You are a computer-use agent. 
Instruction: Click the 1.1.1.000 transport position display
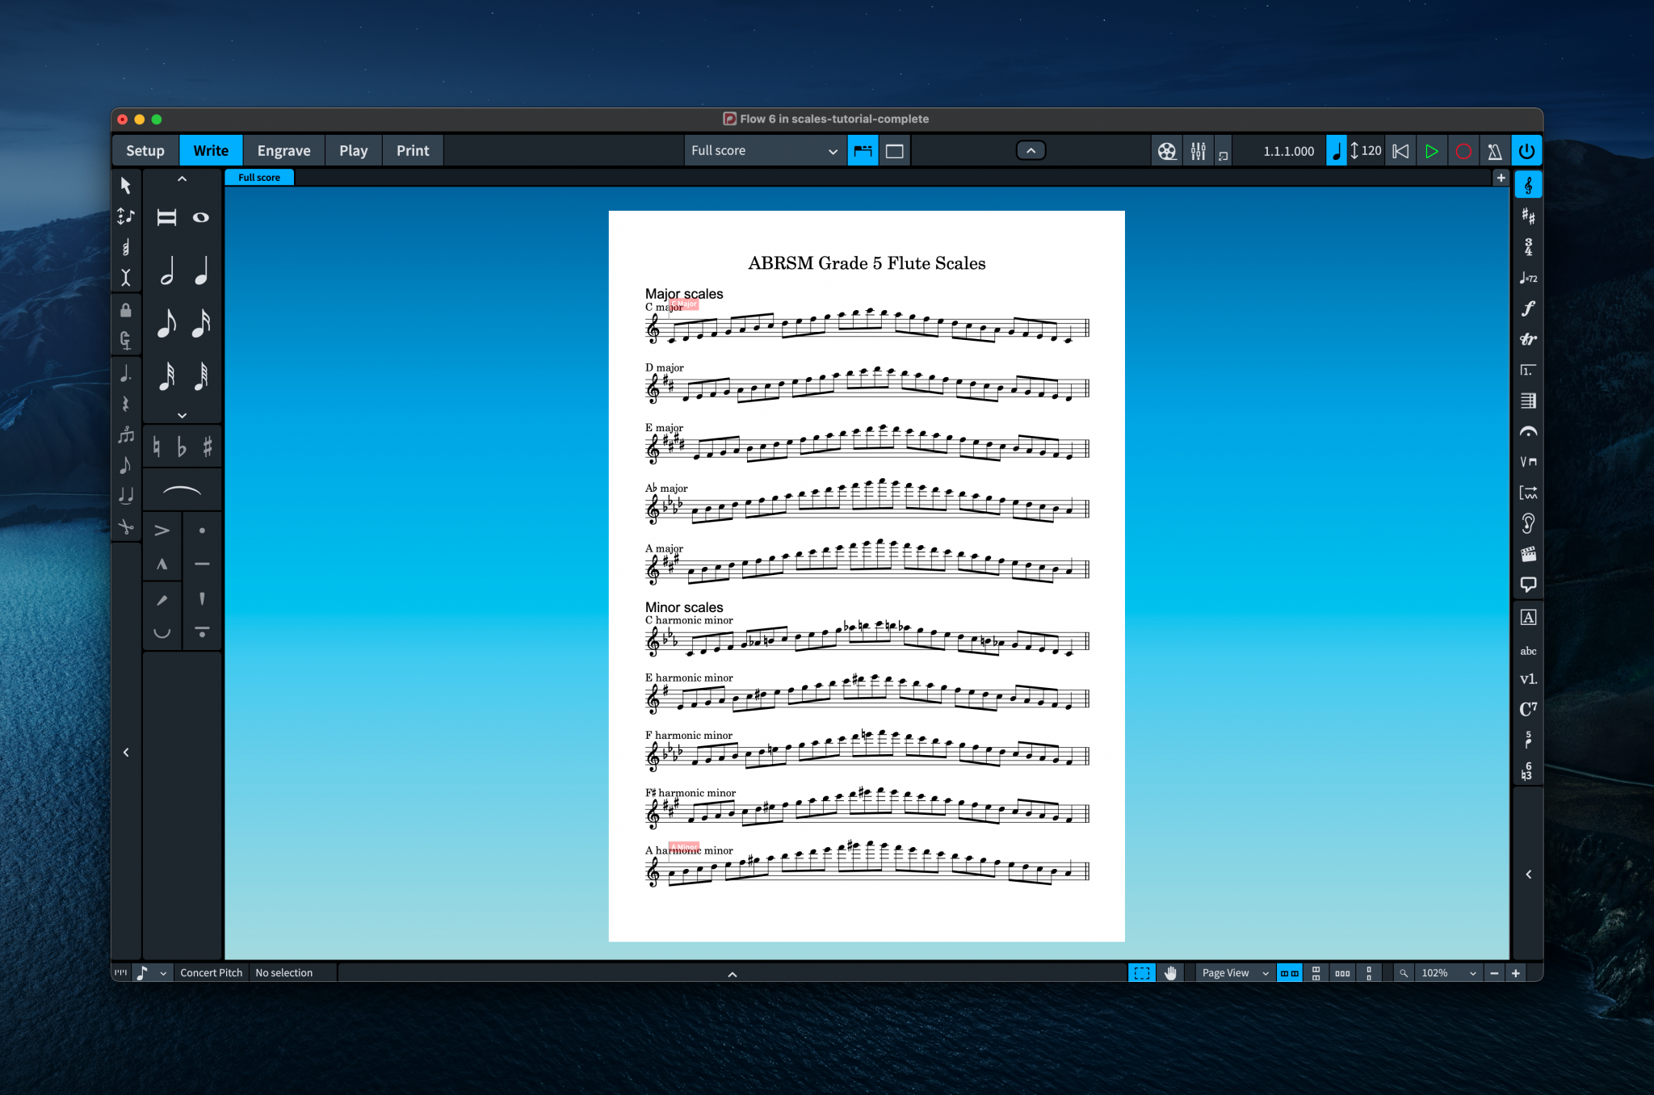1289,151
